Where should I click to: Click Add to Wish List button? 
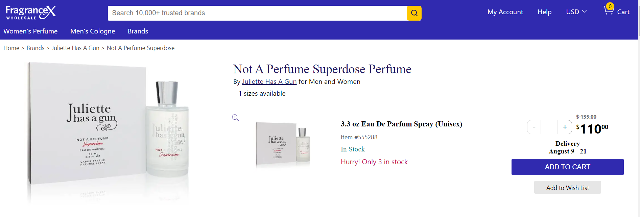(567, 188)
